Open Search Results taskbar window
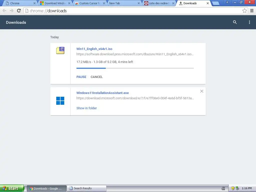Screen dimensions: 256x192 click(x=86, y=188)
